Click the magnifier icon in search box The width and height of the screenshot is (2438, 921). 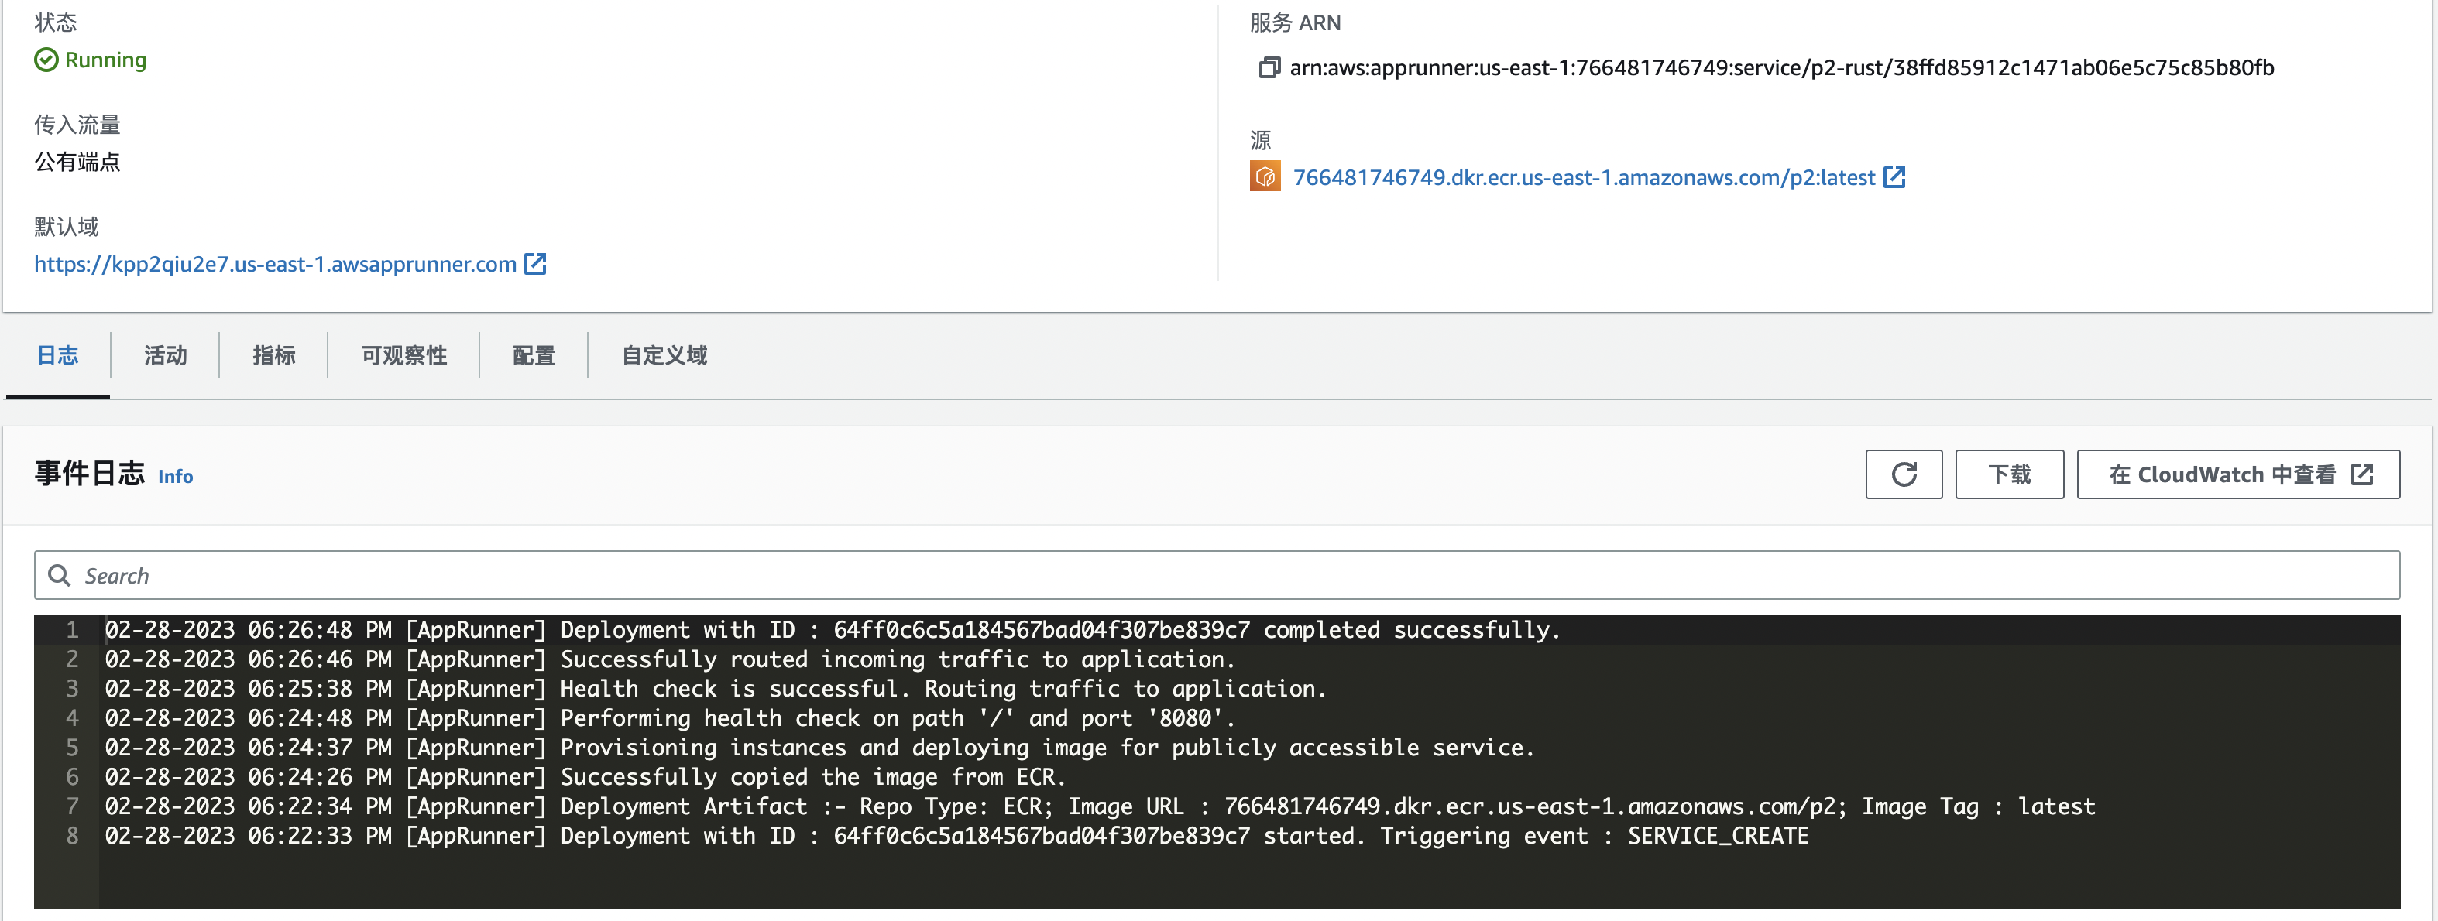pyautogui.click(x=59, y=575)
